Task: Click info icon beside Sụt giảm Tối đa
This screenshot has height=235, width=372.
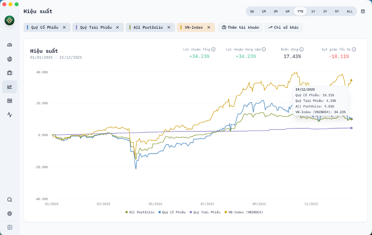Action: coord(354,49)
